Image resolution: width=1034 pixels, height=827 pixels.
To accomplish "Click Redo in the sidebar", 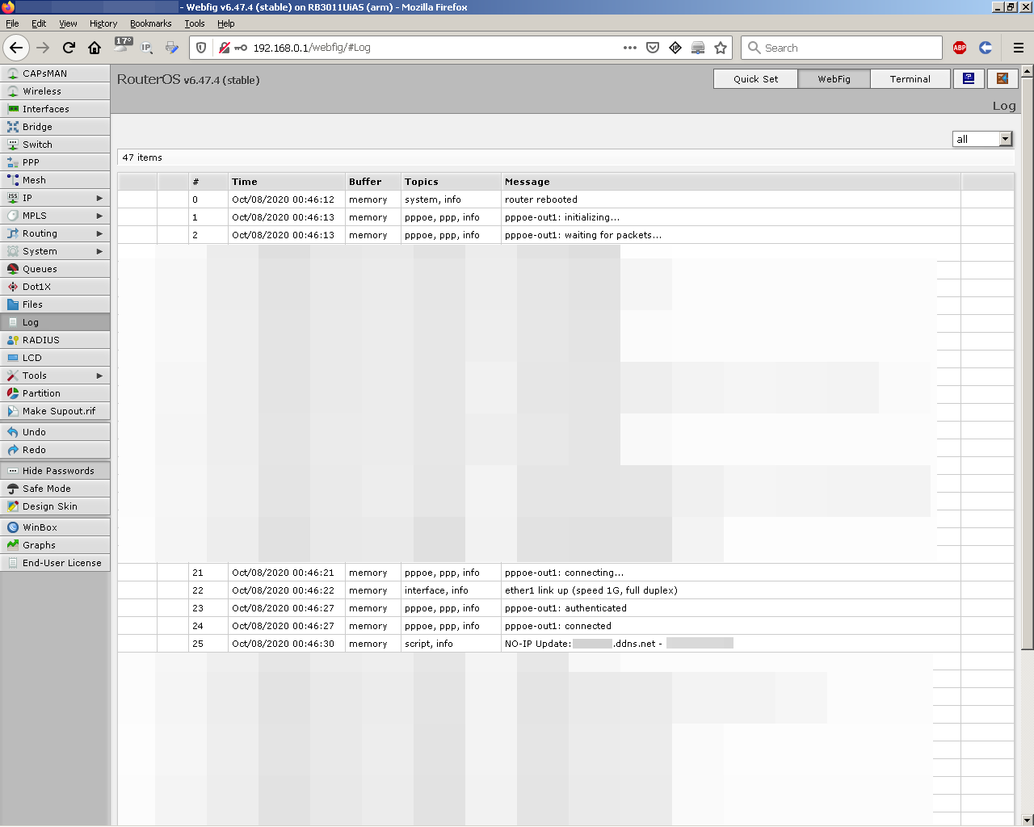I will 55,450.
